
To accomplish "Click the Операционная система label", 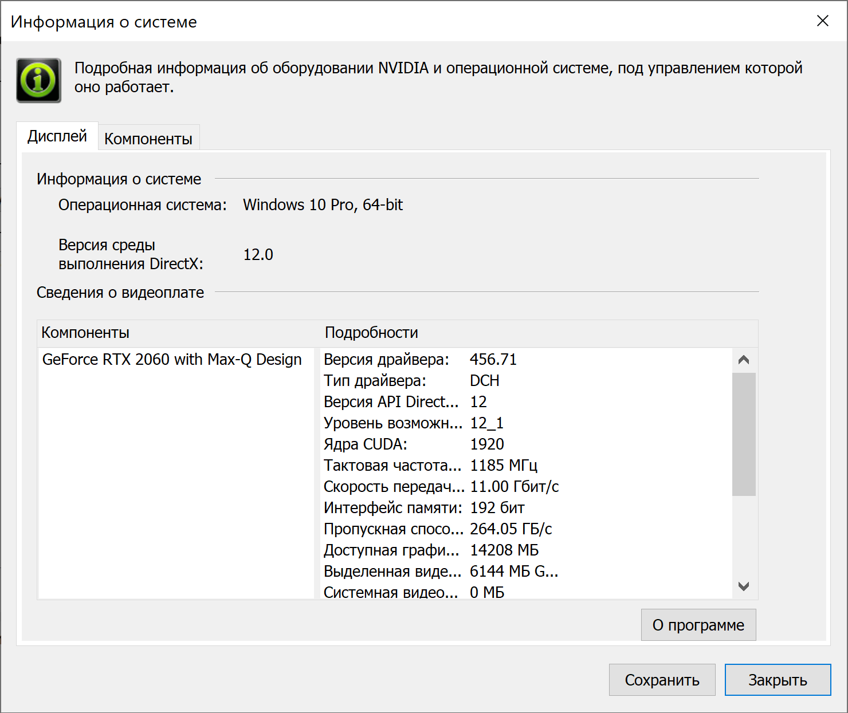I will click(143, 205).
